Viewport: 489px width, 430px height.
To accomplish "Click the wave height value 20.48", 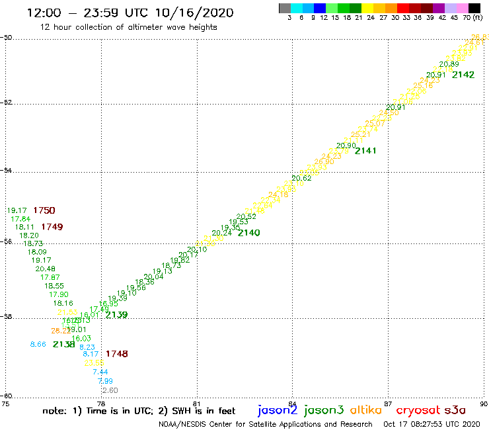I will pyautogui.click(x=45, y=269).
